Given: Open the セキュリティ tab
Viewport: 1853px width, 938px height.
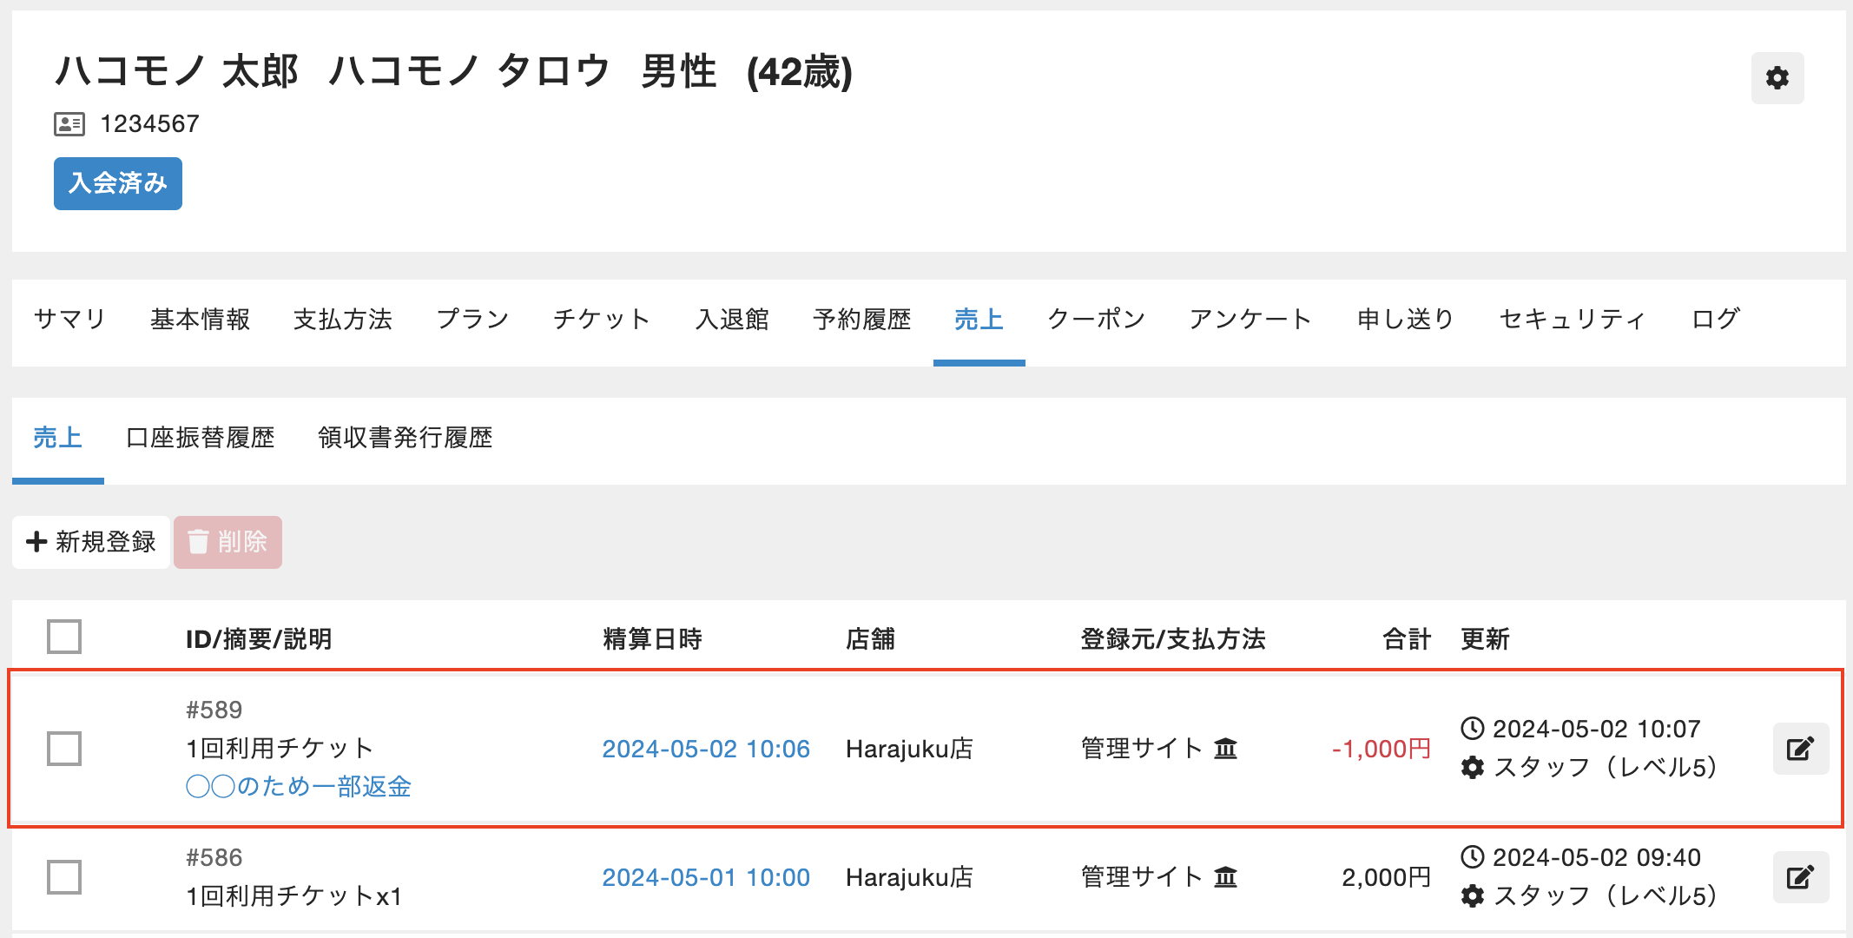Looking at the screenshot, I should click(1573, 320).
